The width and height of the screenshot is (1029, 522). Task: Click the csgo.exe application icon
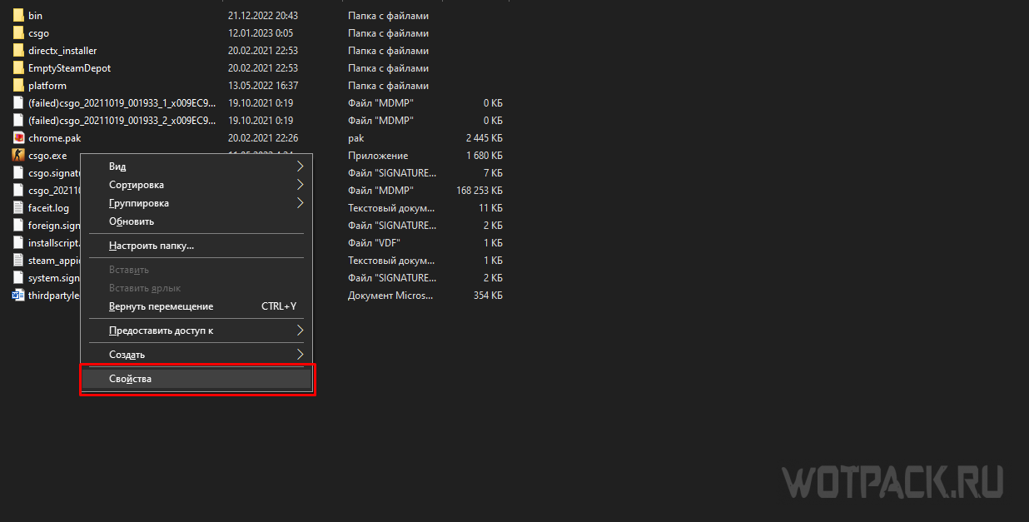pyautogui.click(x=18, y=156)
